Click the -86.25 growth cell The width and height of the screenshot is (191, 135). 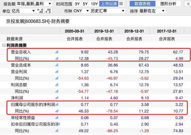[112, 131]
